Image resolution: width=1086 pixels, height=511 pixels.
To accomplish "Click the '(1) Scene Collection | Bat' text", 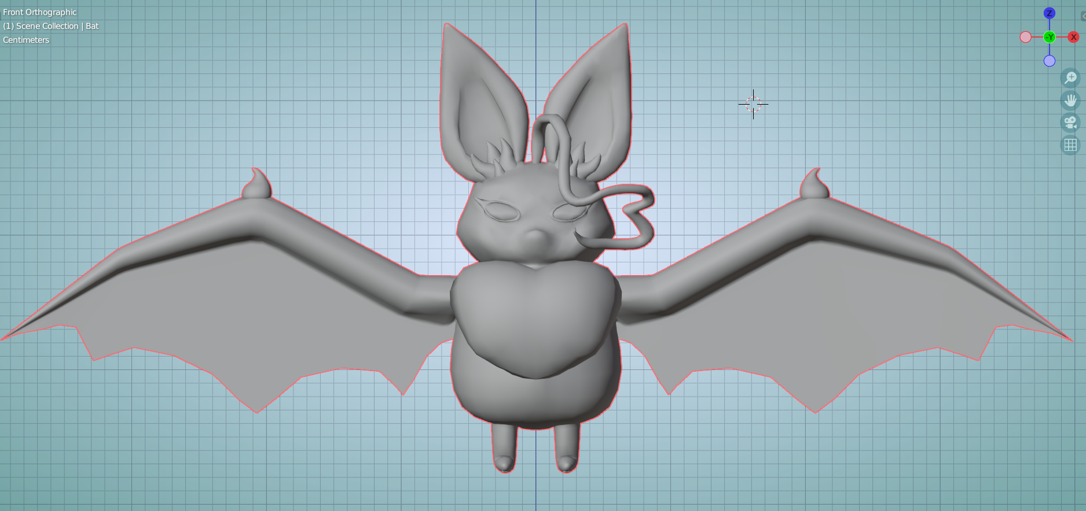I will coord(51,26).
